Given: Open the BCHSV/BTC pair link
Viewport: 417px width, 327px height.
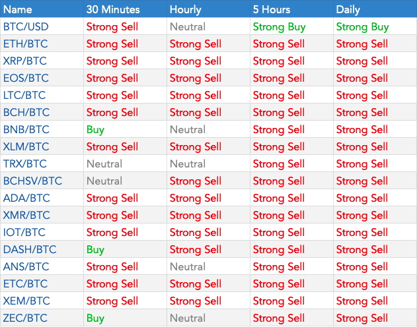Looking at the screenshot, I should pos(32,181).
